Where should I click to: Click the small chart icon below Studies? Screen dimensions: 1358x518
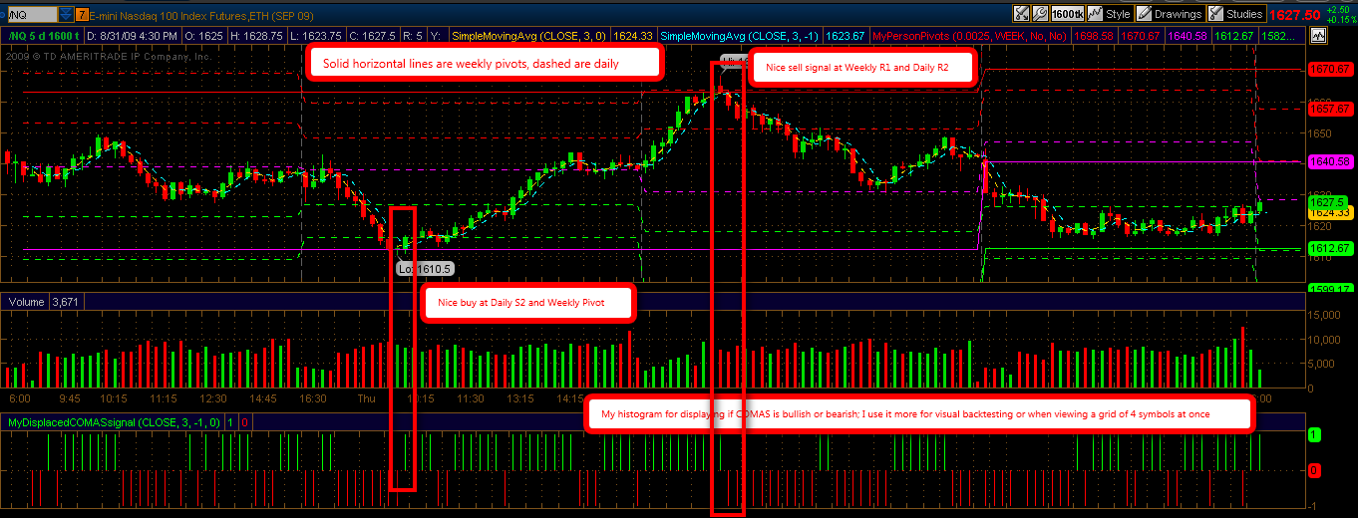click(1319, 35)
